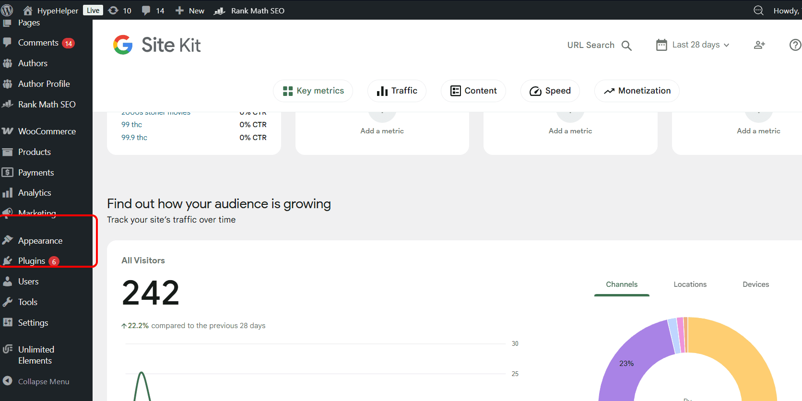The image size is (802, 401).
Task: Click the Author Profile sidebar icon
Action: [7, 84]
